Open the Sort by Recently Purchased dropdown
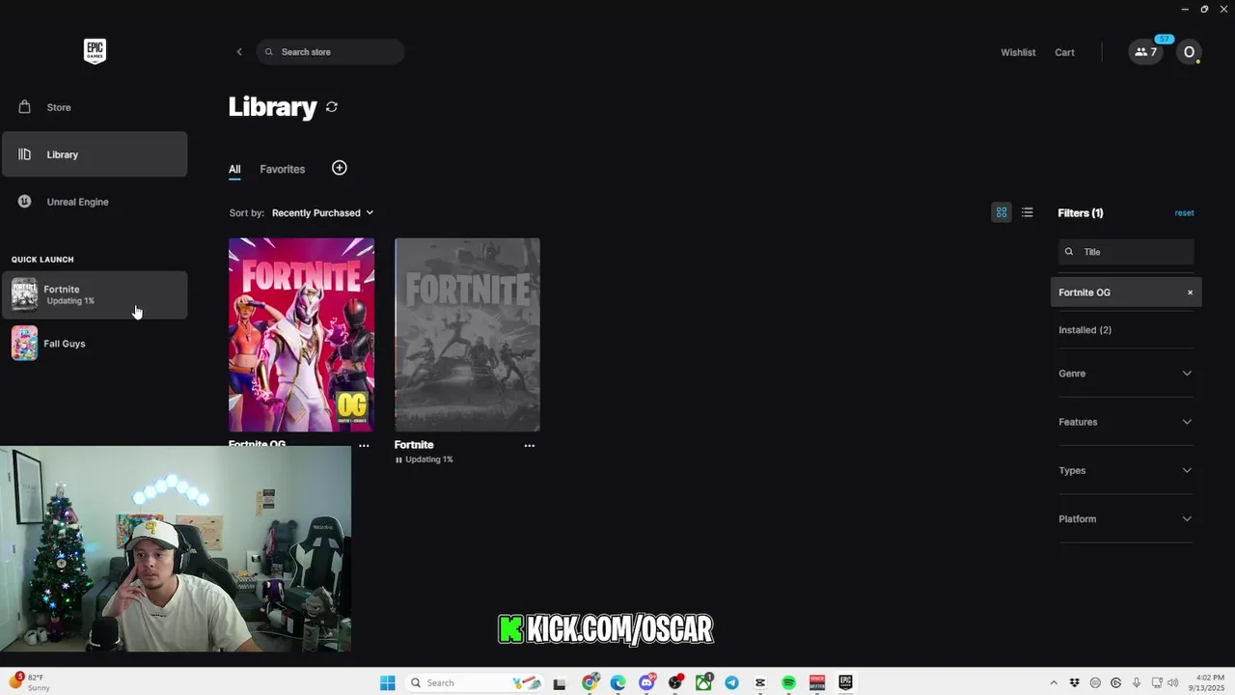The image size is (1235, 695). (x=322, y=213)
